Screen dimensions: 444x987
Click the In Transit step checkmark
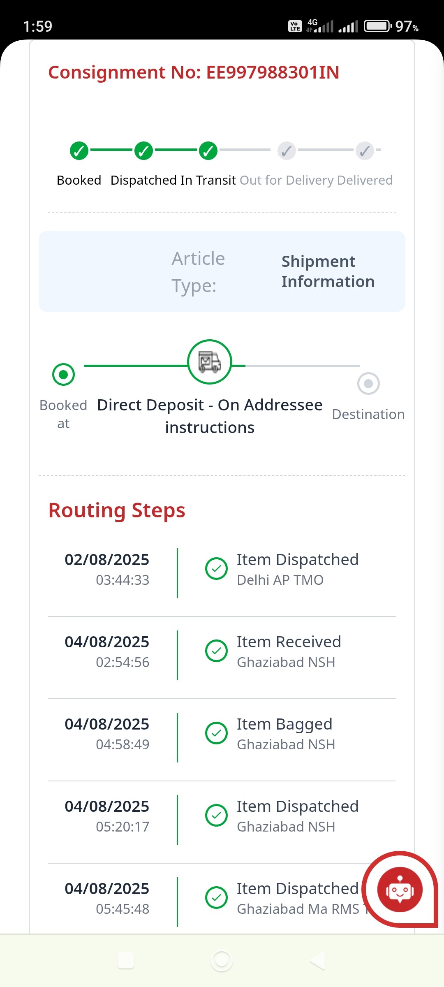click(208, 151)
